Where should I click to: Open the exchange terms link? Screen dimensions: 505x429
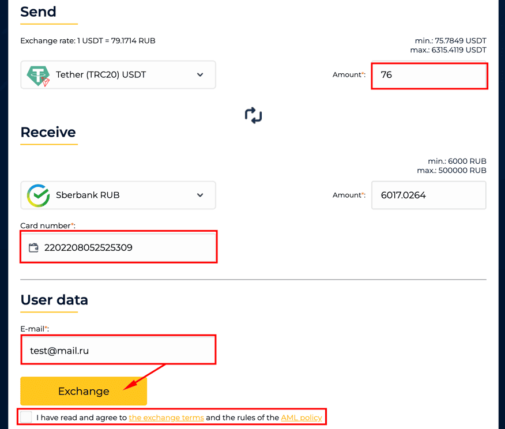pos(166,417)
